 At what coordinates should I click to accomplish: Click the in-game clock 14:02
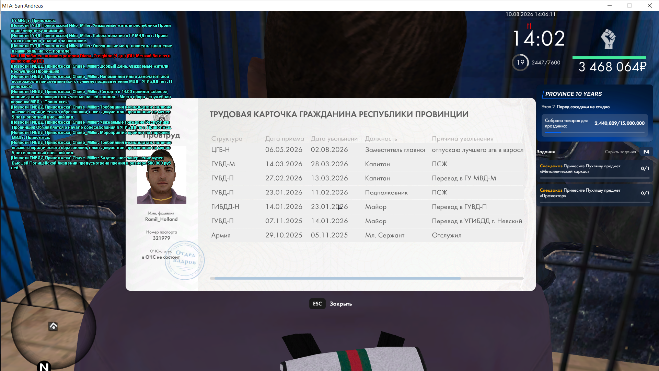(539, 38)
